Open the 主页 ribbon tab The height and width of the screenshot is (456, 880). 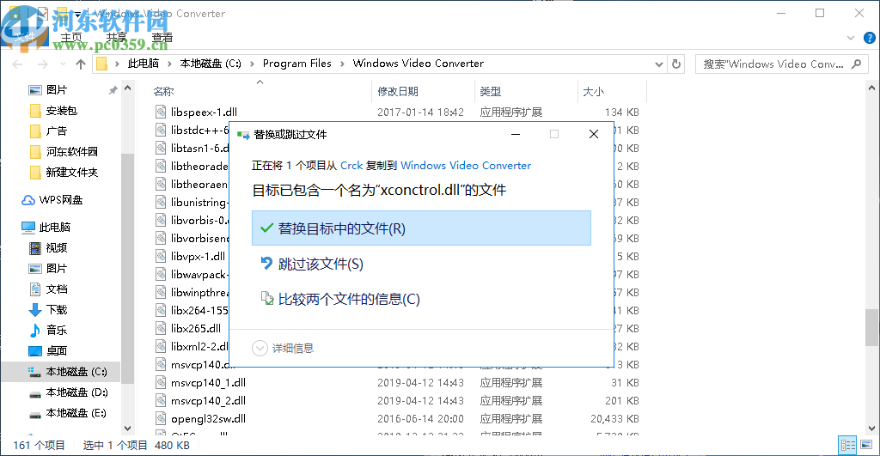[71, 38]
